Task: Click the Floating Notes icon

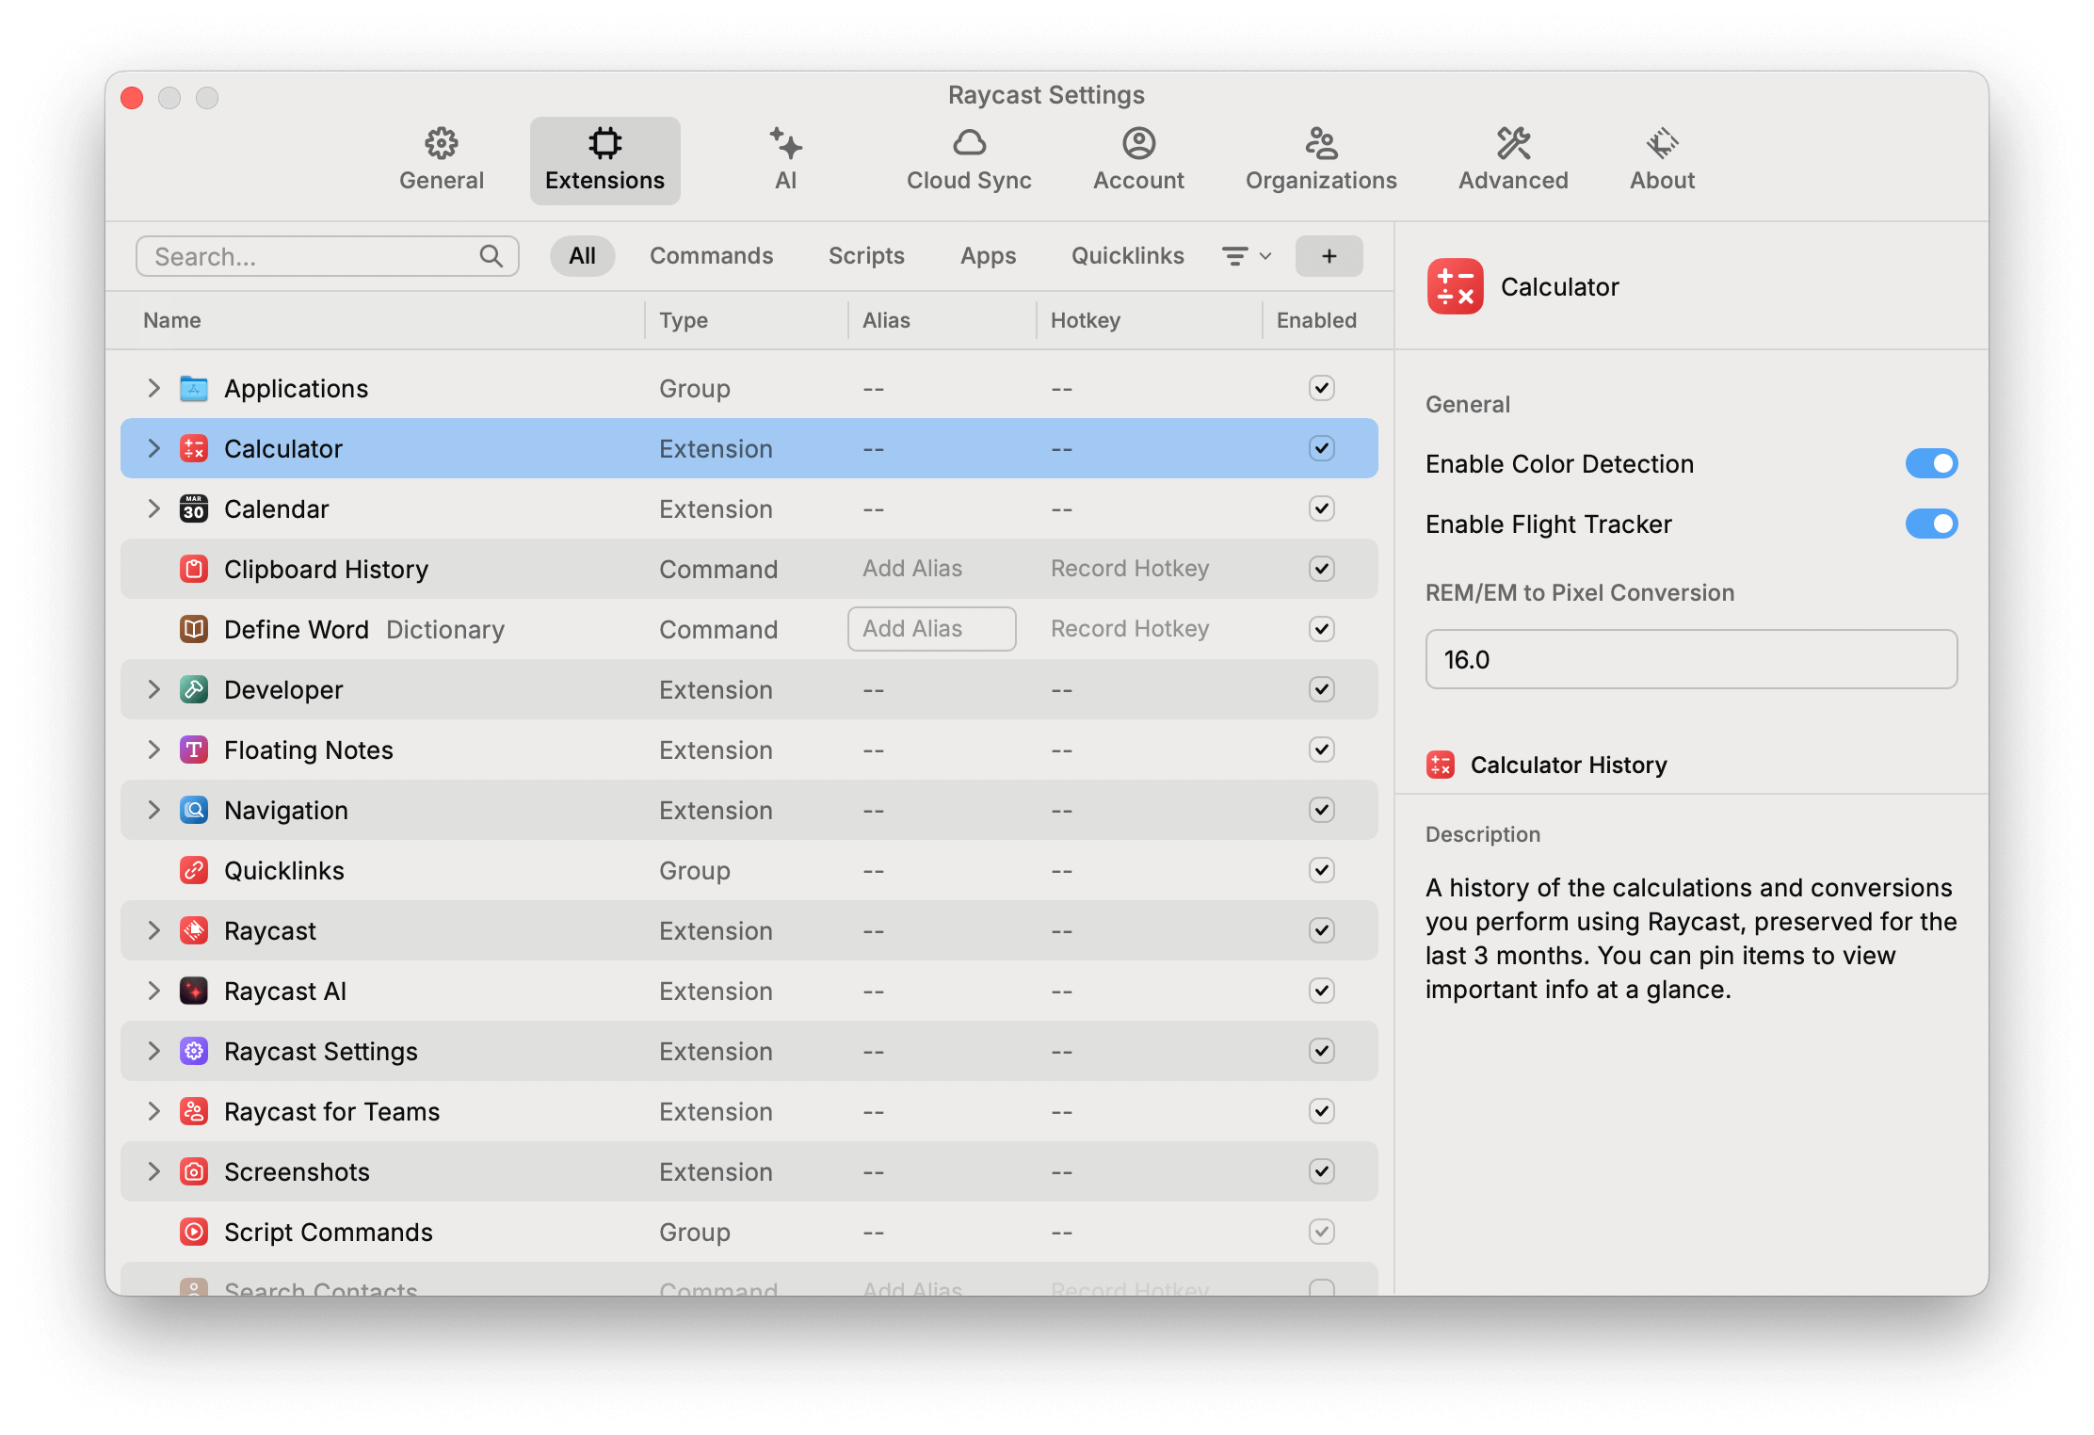Action: [194, 750]
